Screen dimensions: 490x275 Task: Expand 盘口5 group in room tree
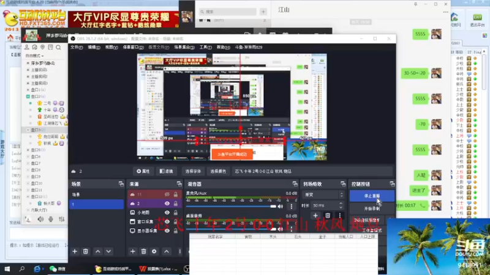[28, 150]
